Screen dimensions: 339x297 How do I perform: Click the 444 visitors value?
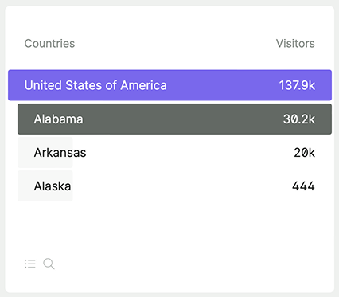point(303,186)
